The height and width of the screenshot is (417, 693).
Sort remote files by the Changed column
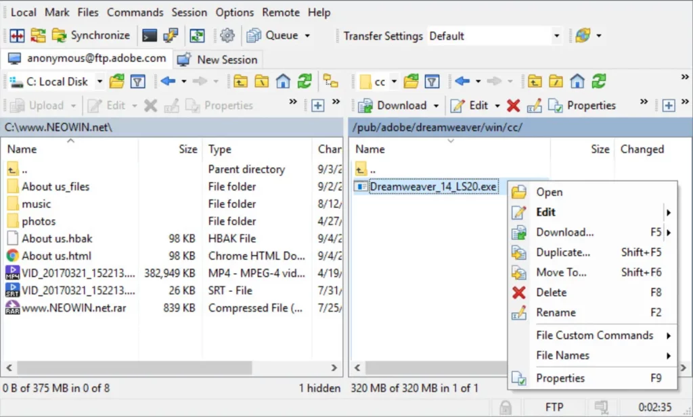pyautogui.click(x=652, y=149)
